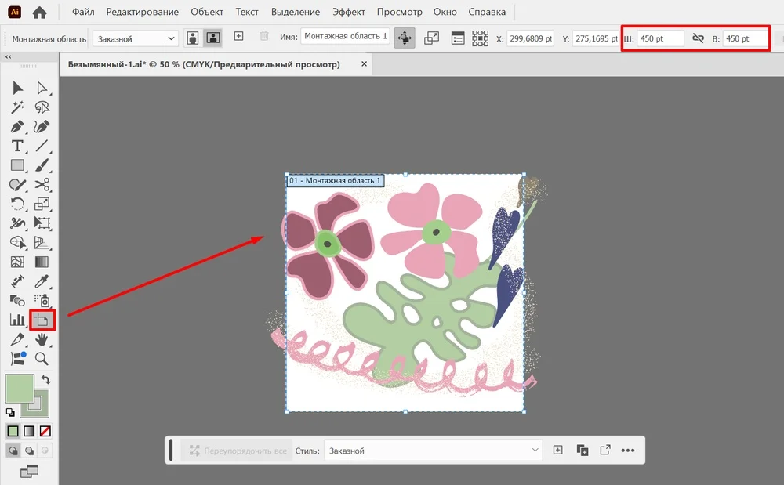The image size is (784, 485).
Task: Click the Magic Wand tool
Action: tap(17, 107)
